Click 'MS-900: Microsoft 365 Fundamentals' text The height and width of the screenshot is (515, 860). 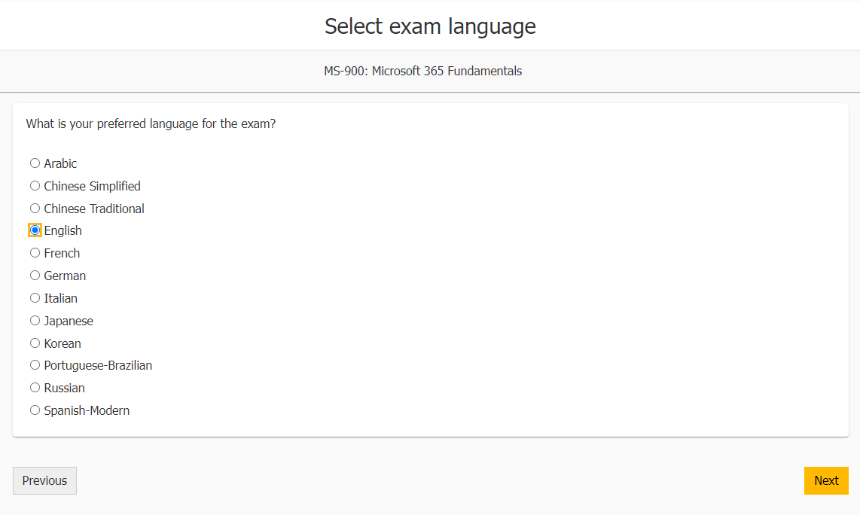point(423,72)
